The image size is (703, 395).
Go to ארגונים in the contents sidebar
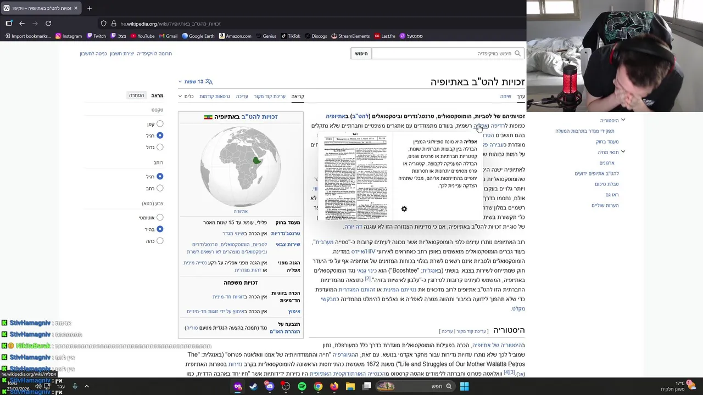click(x=607, y=163)
